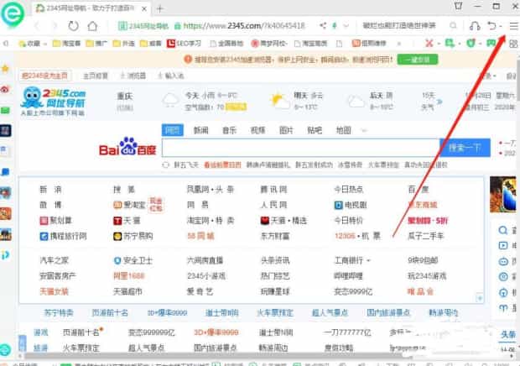
Task: Click the red scissors screenshot extension icon
Action: click(429, 43)
